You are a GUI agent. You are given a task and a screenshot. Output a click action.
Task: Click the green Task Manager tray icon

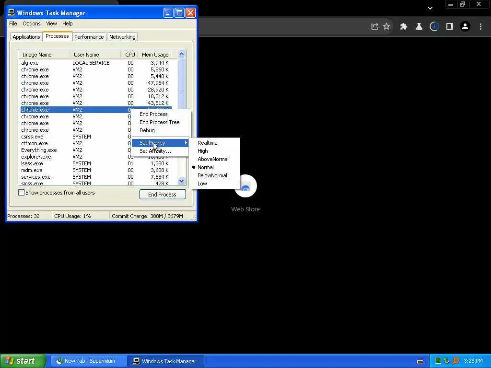(438, 361)
